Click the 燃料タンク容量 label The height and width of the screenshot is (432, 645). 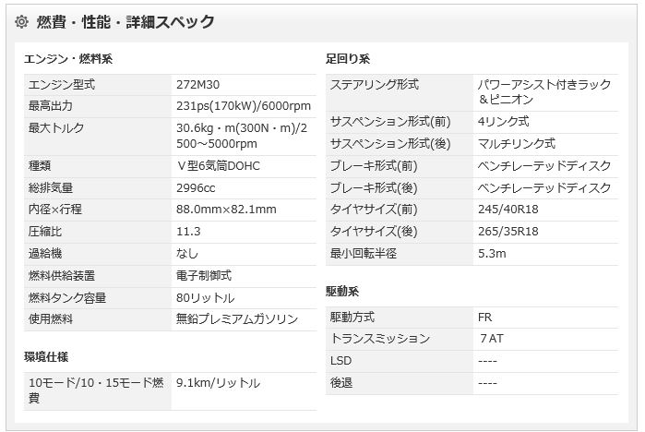67,297
